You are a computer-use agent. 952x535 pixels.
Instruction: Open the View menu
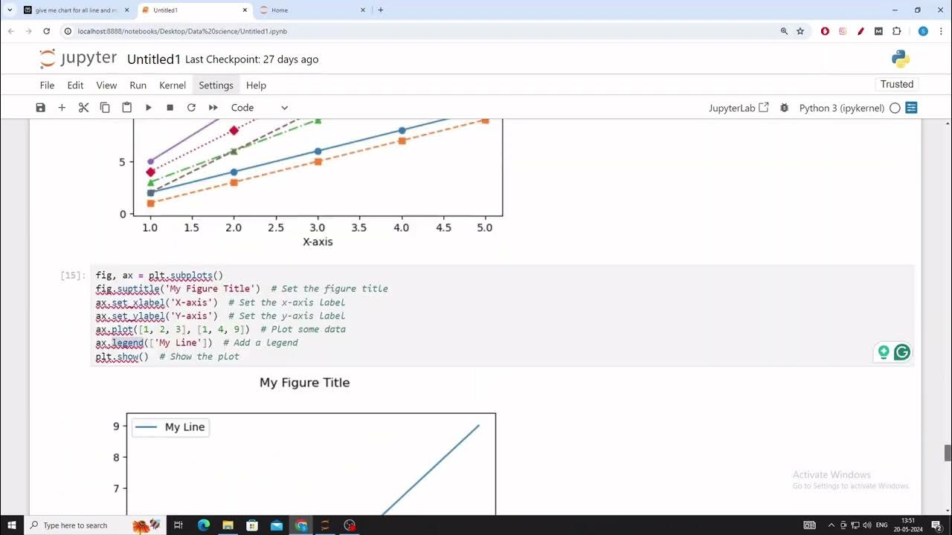[x=106, y=85]
